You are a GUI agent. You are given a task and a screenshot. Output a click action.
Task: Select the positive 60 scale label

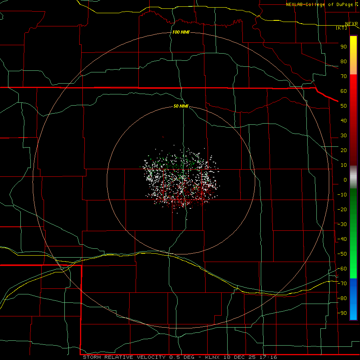[x=344, y=91]
